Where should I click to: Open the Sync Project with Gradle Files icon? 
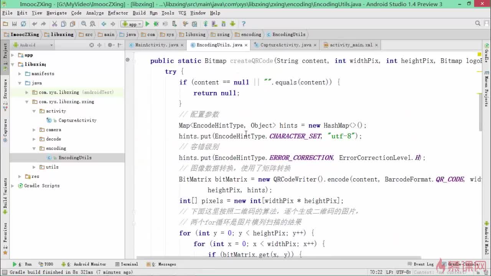click(206, 24)
